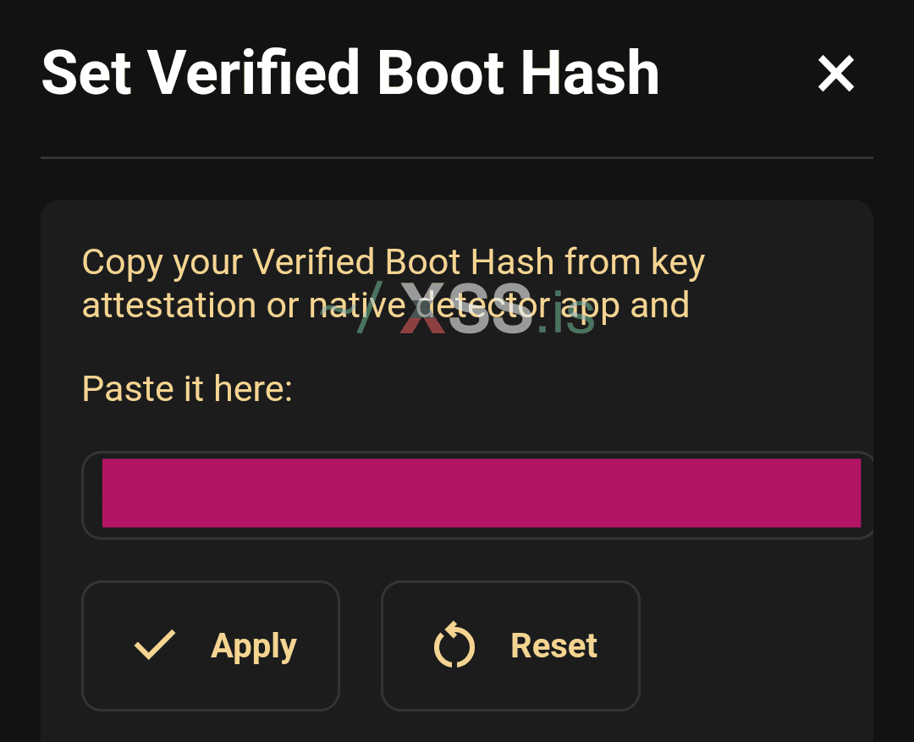Reset the verified boot hash

510,646
